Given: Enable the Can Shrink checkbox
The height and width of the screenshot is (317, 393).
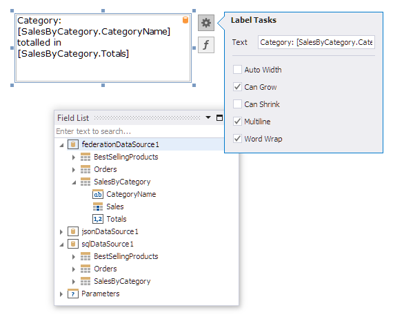Looking at the screenshot, I should click(237, 104).
